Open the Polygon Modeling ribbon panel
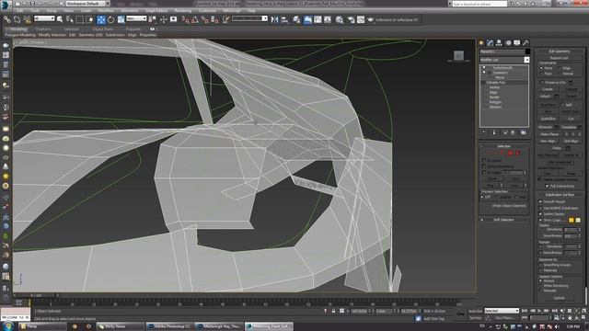The height and width of the screenshot is (331, 589). coord(20,35)
